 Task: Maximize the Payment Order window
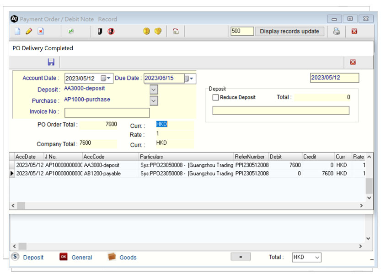[350, 19]
